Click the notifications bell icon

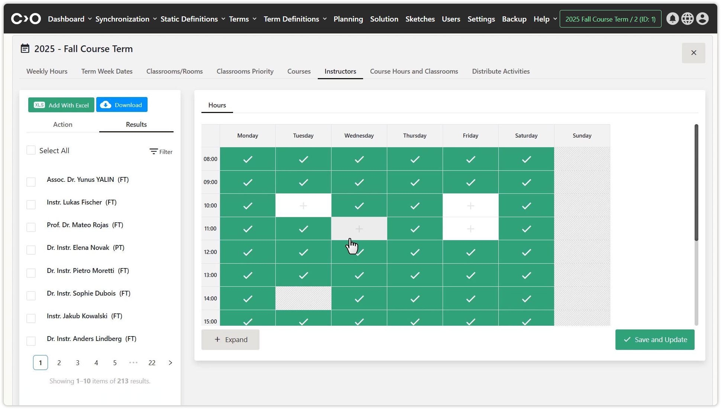point(672,19)
